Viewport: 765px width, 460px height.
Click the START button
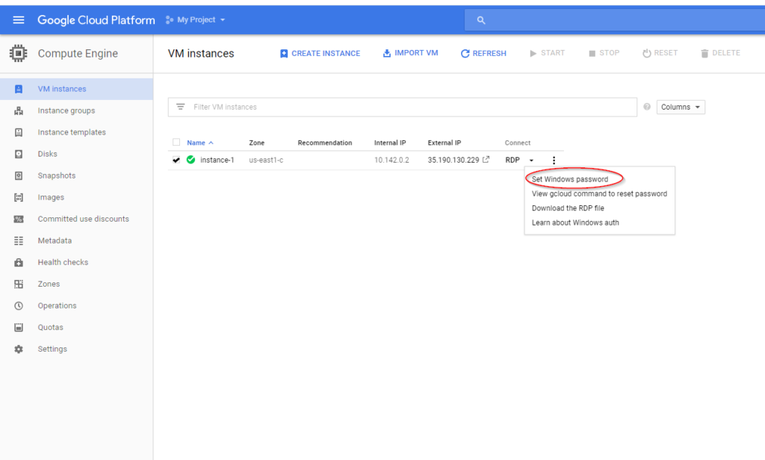coord(548,53)
